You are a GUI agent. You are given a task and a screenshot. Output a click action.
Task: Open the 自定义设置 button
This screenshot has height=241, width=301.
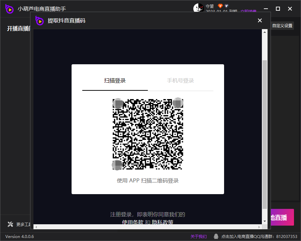point(282,26)
